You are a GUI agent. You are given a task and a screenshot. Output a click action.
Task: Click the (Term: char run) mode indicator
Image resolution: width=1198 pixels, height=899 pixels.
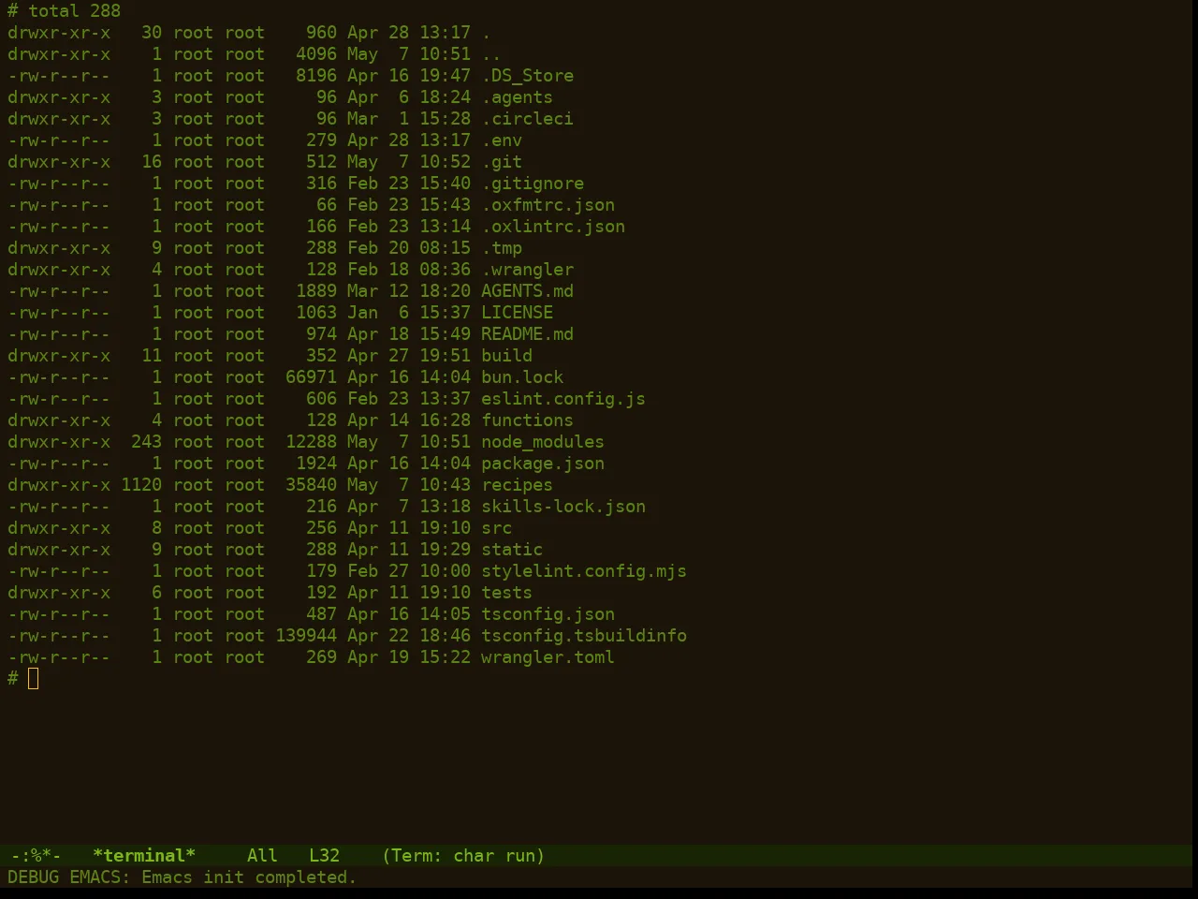(463, 856)
